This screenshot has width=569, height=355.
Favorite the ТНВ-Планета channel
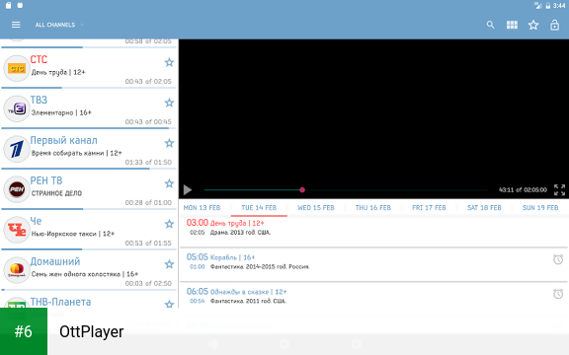[x=169, y=304]
